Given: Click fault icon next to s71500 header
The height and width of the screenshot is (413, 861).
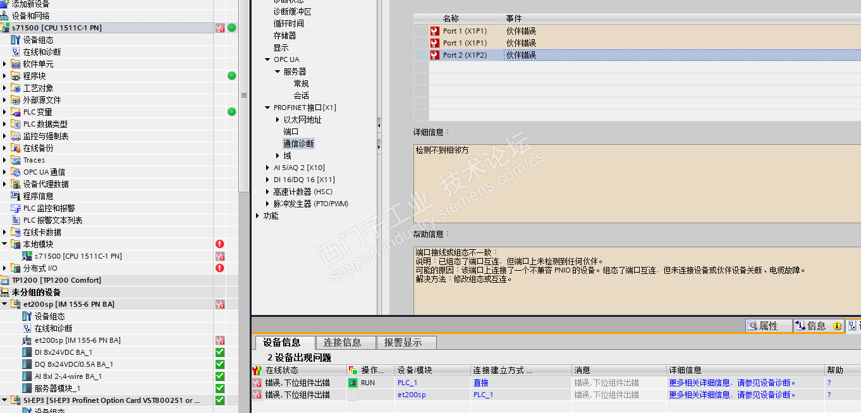Looking at the screenshot, I should click(x=220, y=28).
